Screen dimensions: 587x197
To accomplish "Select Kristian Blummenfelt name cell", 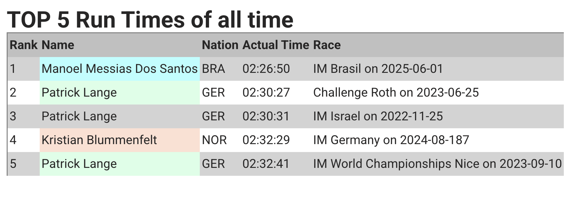I will coord(120,140).
